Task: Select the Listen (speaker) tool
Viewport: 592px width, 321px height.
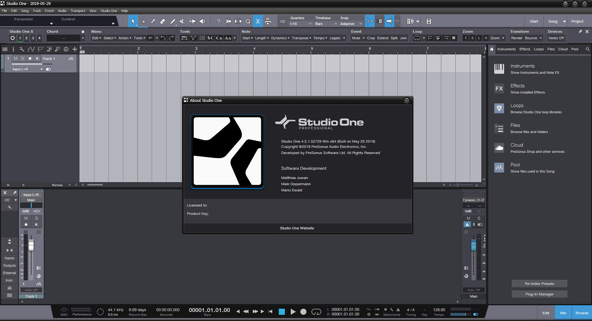Action: coord(202,22)
